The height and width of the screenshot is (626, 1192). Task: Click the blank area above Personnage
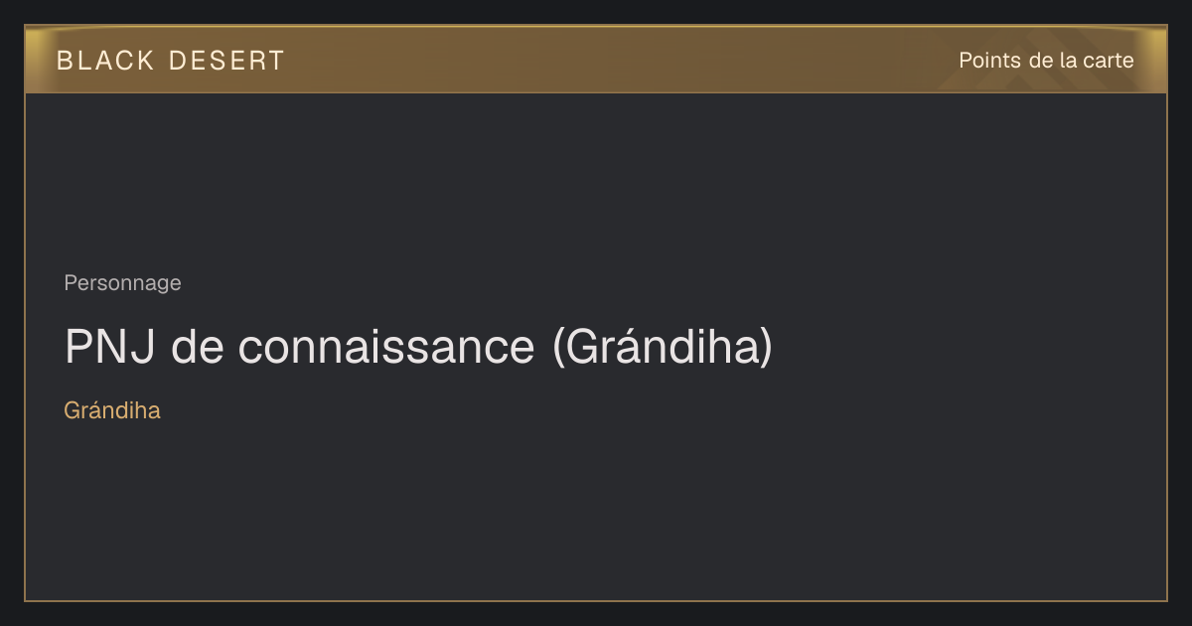coord(596,179)
